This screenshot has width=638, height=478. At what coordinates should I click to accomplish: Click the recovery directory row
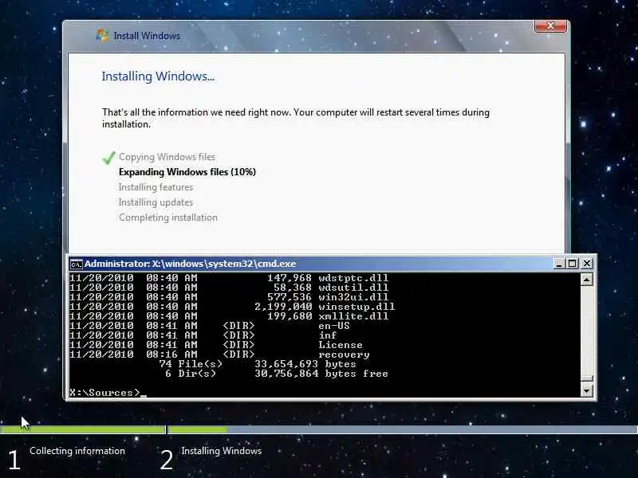[x=219, y=355]
